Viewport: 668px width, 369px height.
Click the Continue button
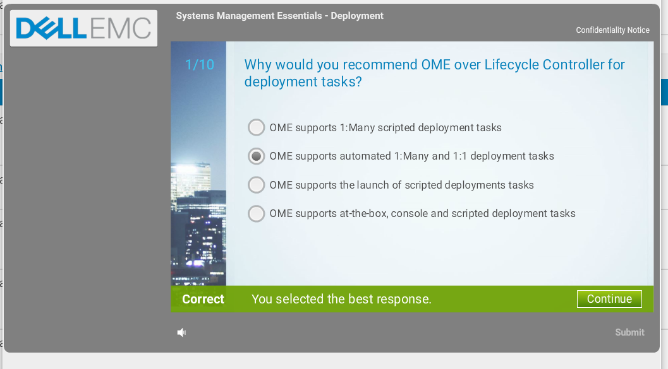[609, 299]
